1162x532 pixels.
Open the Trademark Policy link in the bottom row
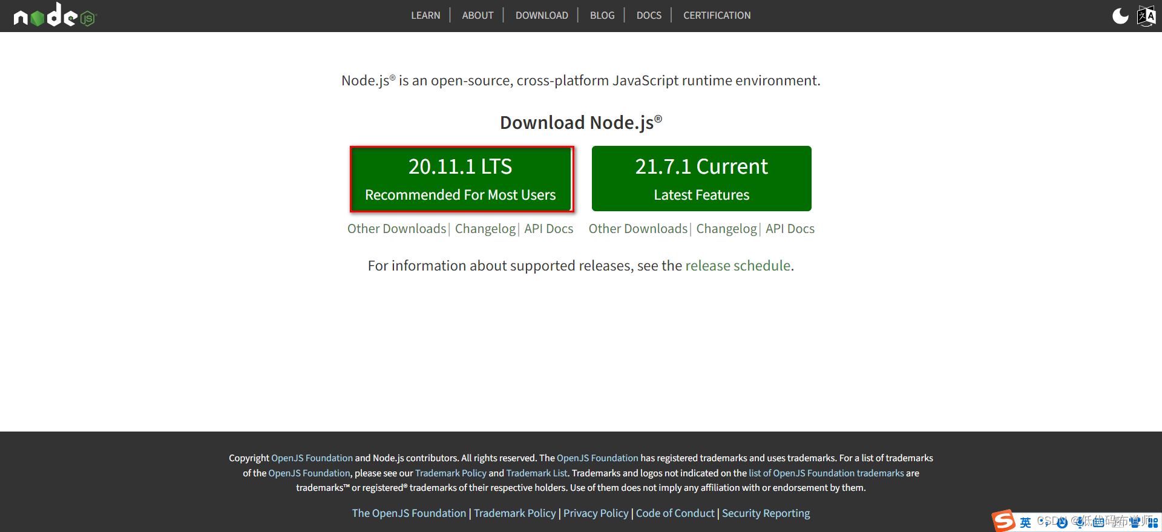pyautogui.click(x=514, y=513)
